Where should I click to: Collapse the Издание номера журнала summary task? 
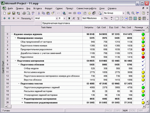pyautogui.click(x=12, y=34)
